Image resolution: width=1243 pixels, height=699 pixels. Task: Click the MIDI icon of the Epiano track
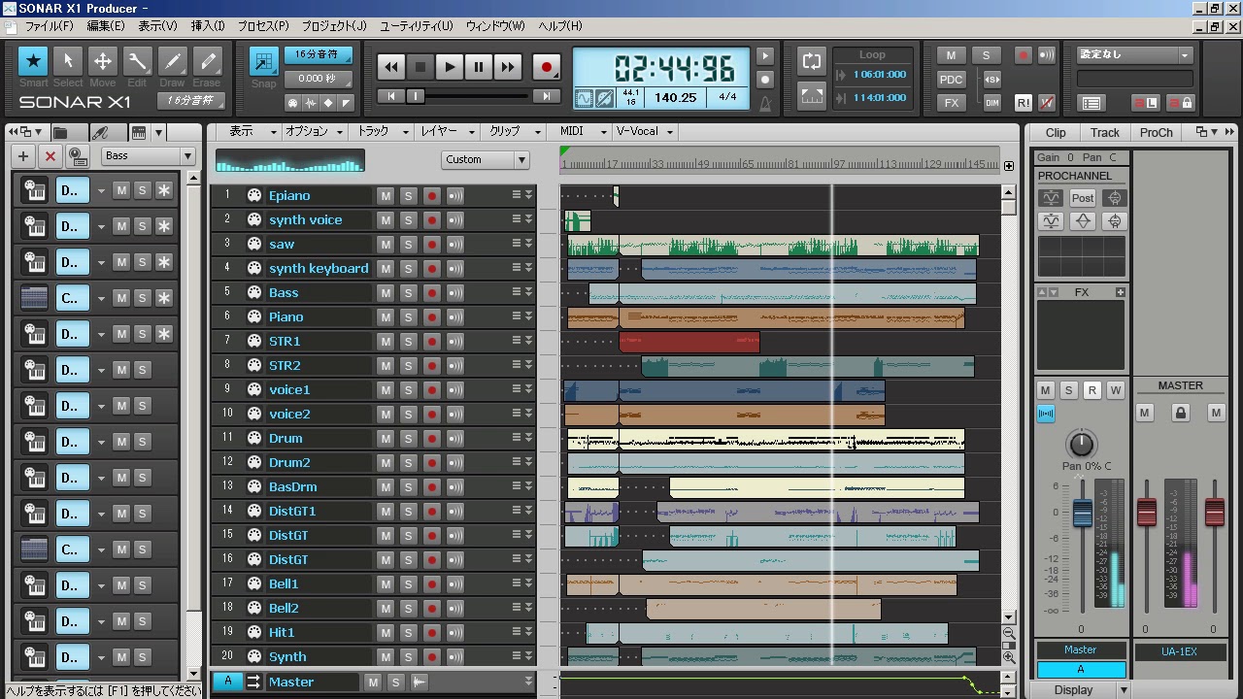(254, 195)
